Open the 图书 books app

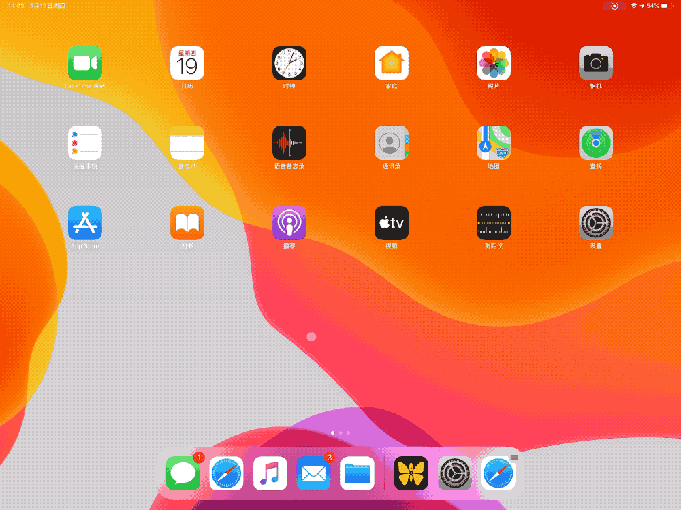[187, 223]
